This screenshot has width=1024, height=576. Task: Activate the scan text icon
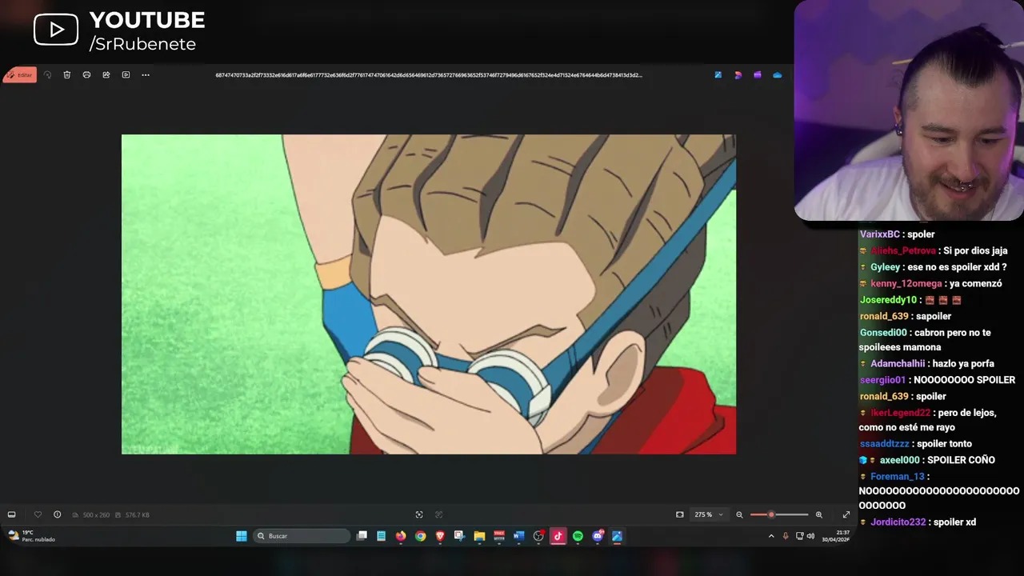418,514
